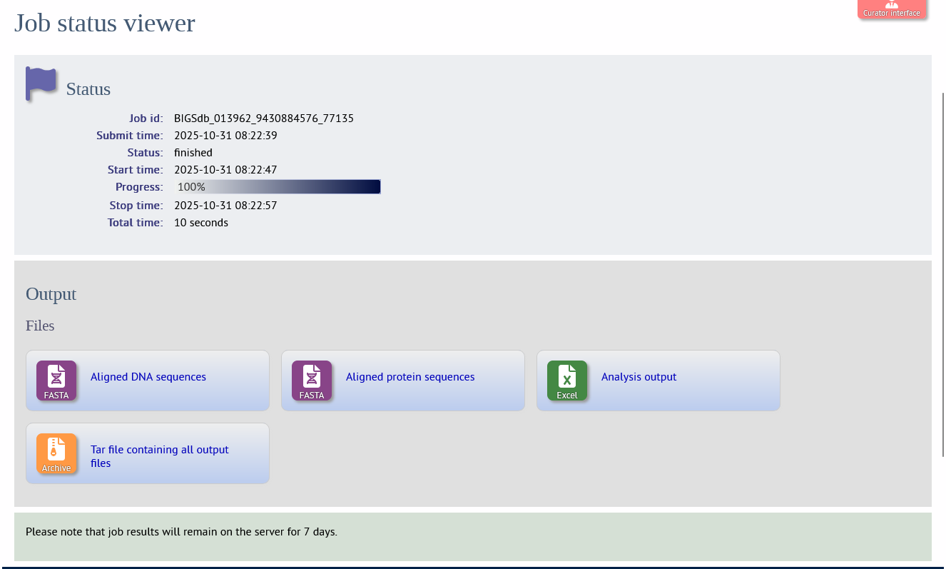Click the 10 seconds total time value

(201, 223)
